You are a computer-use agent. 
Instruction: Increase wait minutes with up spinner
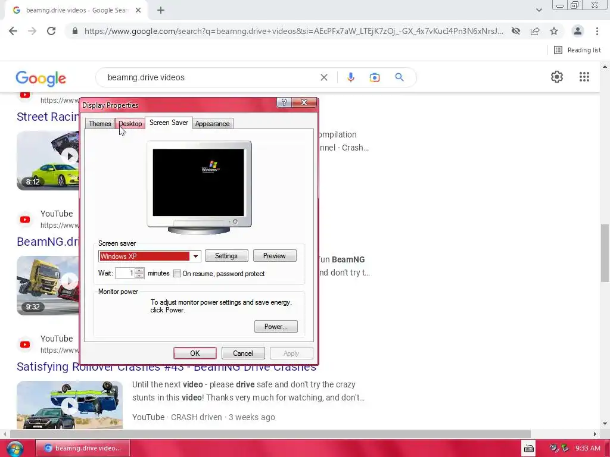pos(139,271)
